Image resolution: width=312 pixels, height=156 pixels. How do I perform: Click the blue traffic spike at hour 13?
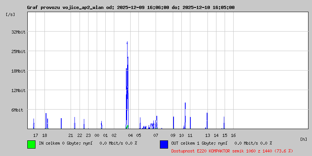pos(207,121)
